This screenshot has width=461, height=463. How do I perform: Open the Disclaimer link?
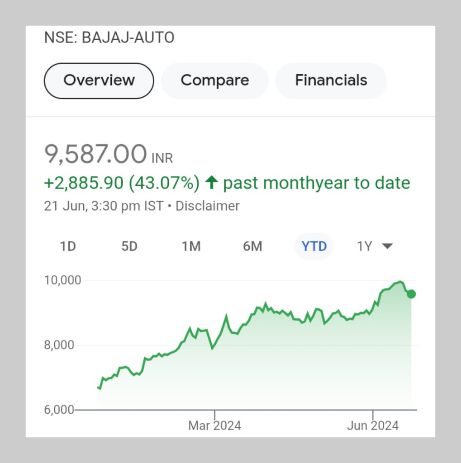208,206
